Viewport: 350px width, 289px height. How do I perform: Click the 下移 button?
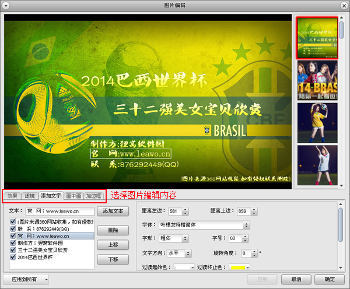click(x=113, y=259)
